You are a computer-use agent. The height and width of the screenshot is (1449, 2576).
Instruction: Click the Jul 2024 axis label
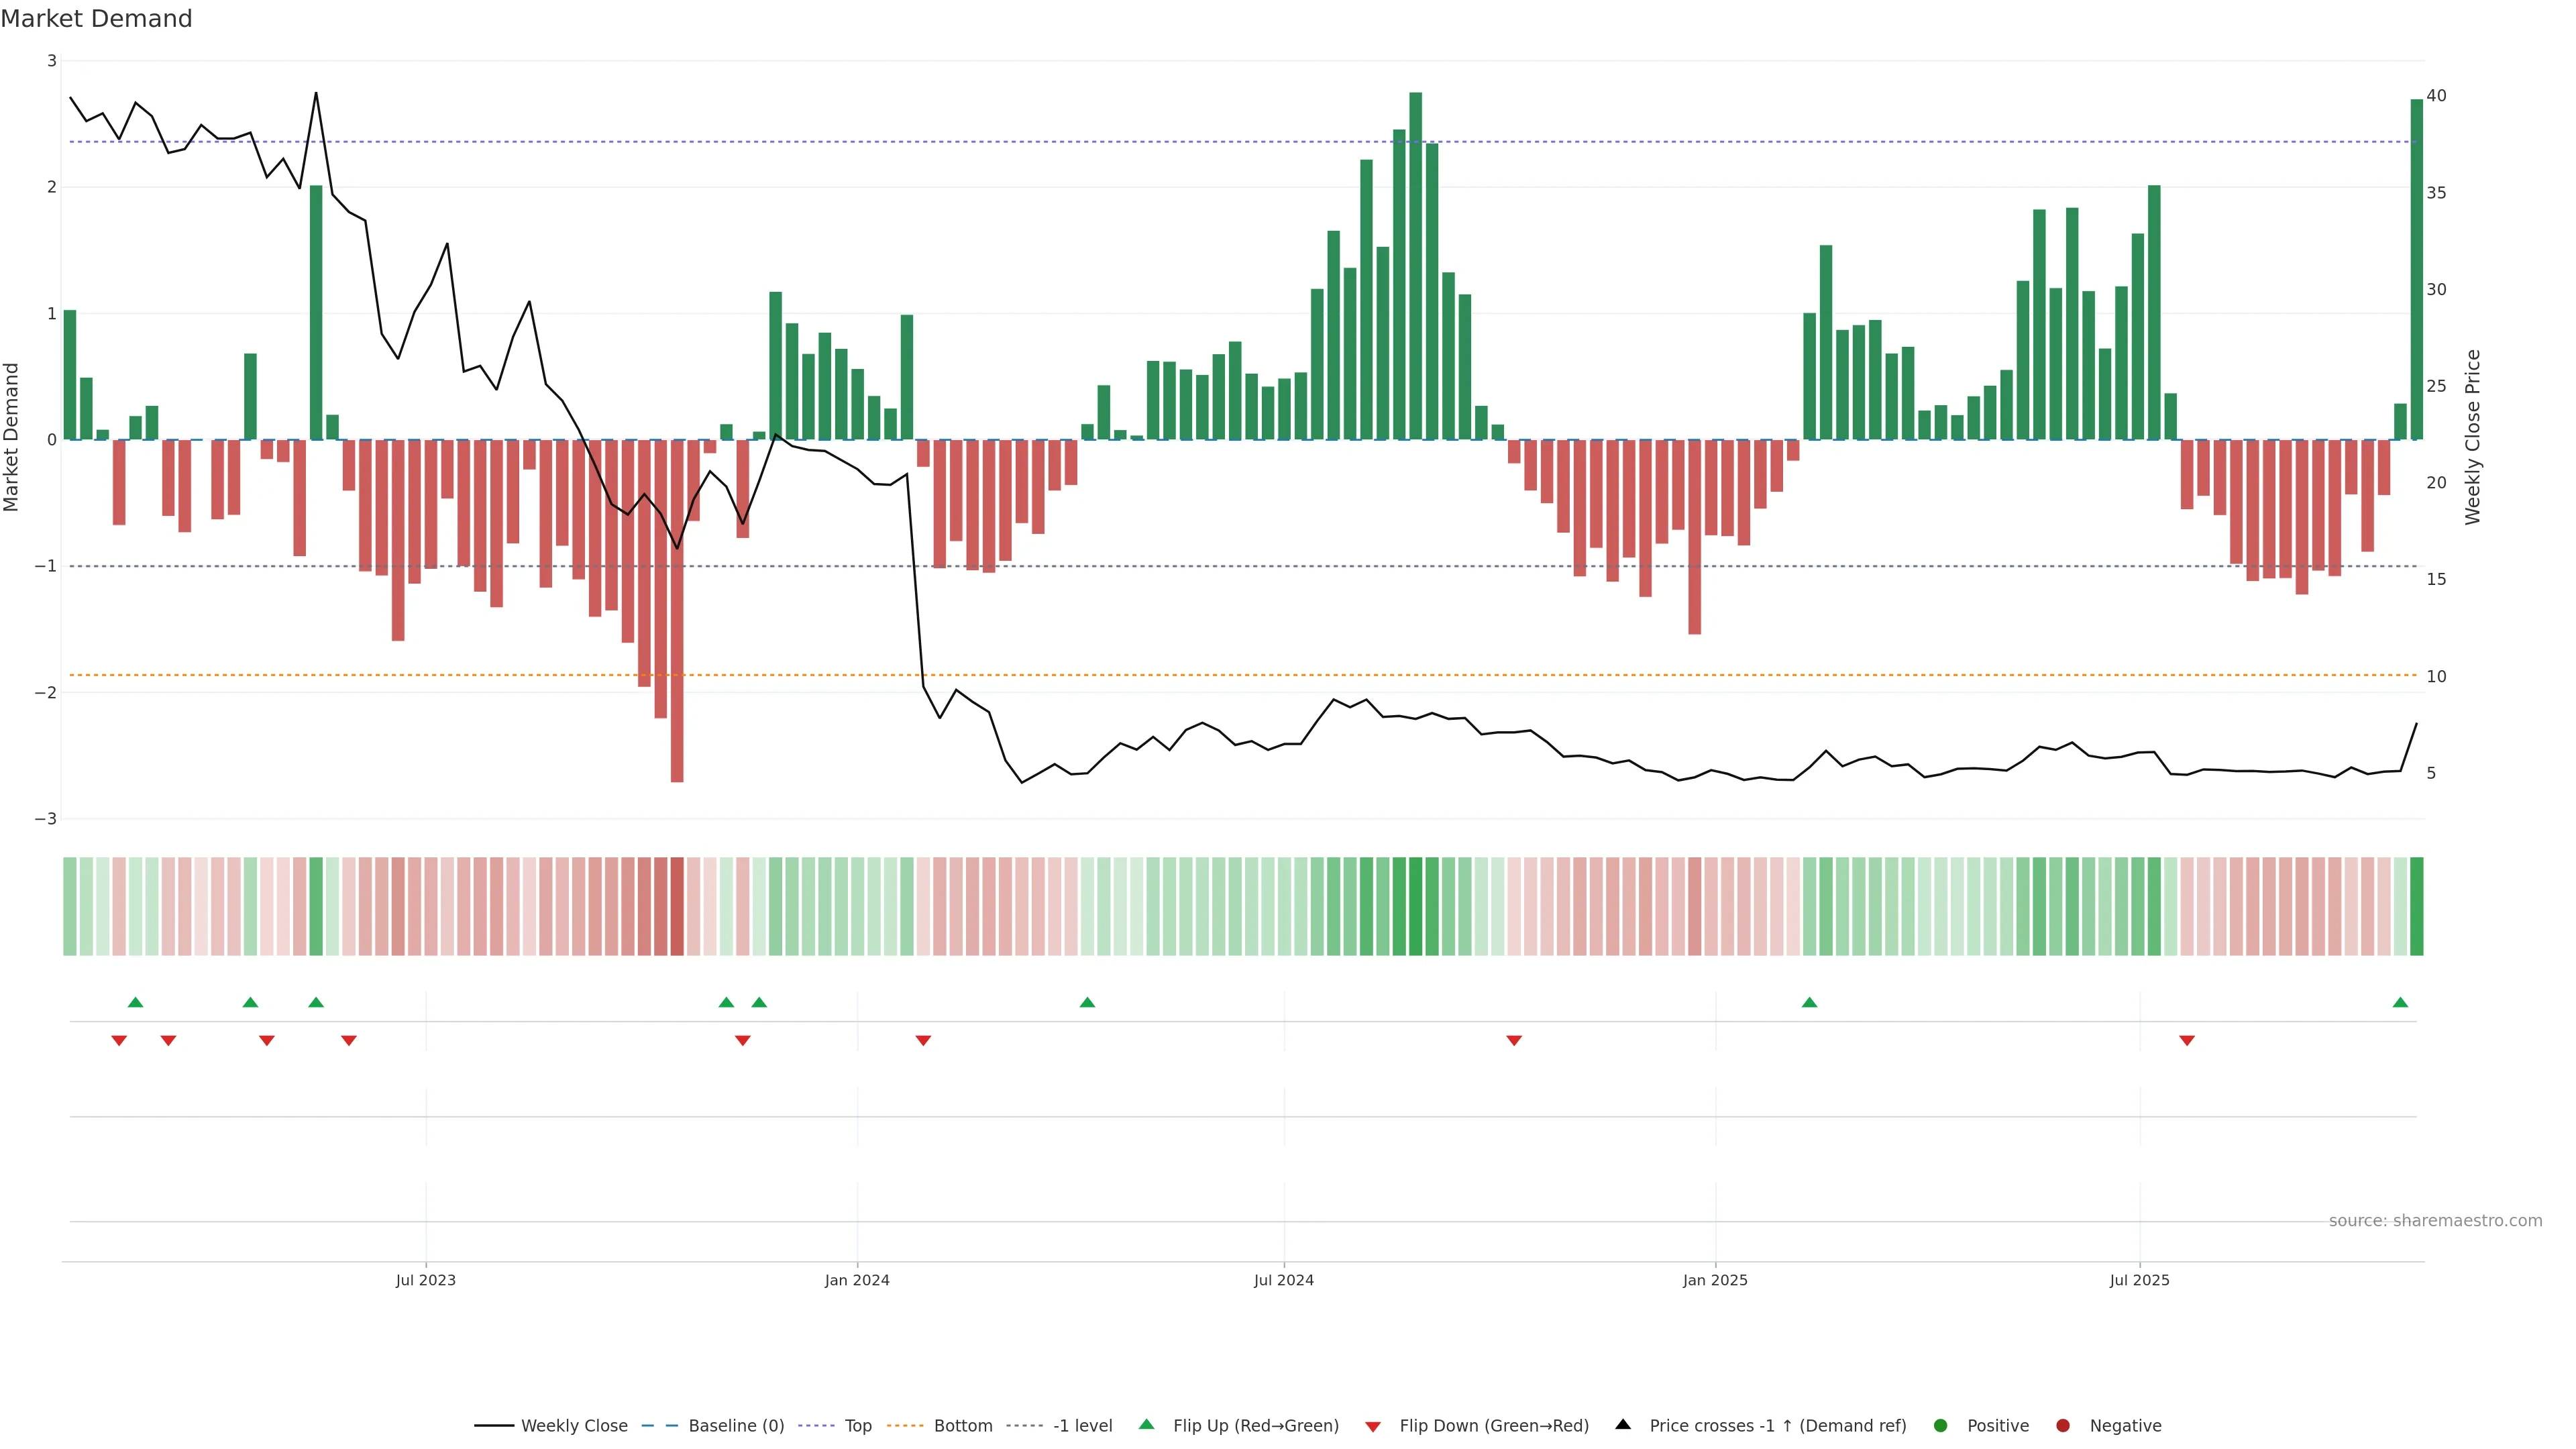pyautogui.click(x=1284, y=1280)
